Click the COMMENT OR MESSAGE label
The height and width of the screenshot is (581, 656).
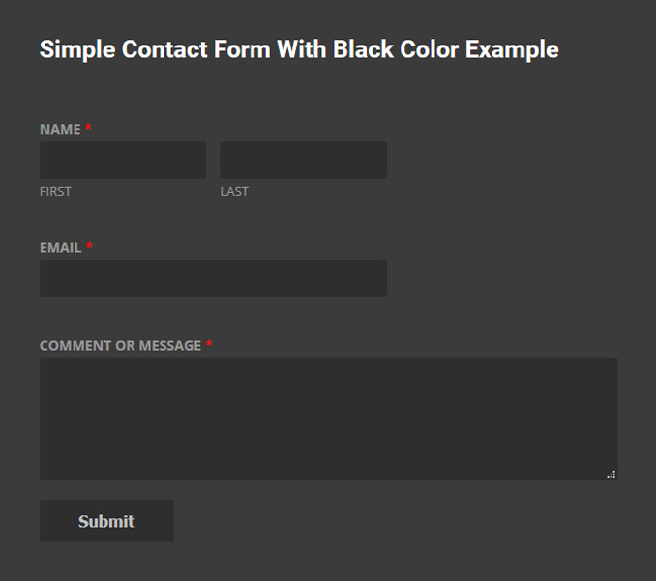pyautogui.click(x=120, y=345)
